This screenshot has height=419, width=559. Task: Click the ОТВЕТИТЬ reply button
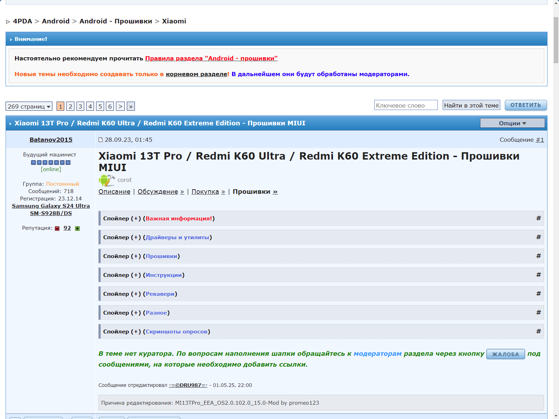[x=526, y=105]
